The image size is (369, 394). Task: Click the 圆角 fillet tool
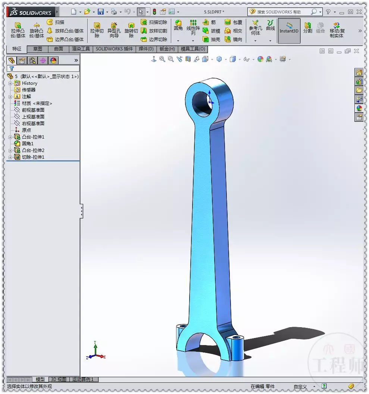click(178, 25)
